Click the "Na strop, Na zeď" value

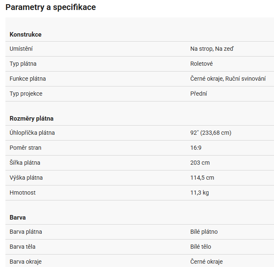click(x=212, y=49)
